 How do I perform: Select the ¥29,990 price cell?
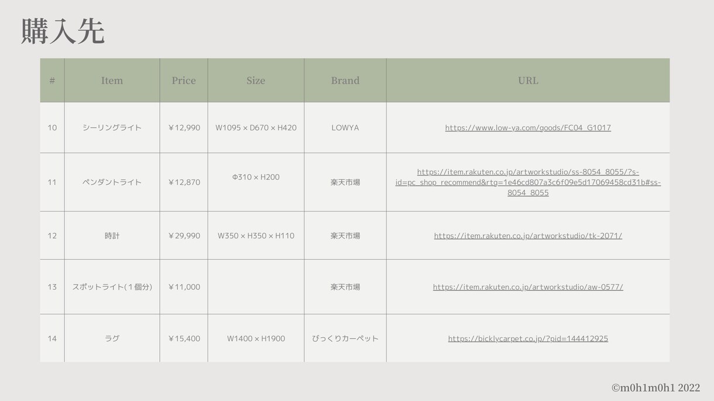(x=184, y=236)
